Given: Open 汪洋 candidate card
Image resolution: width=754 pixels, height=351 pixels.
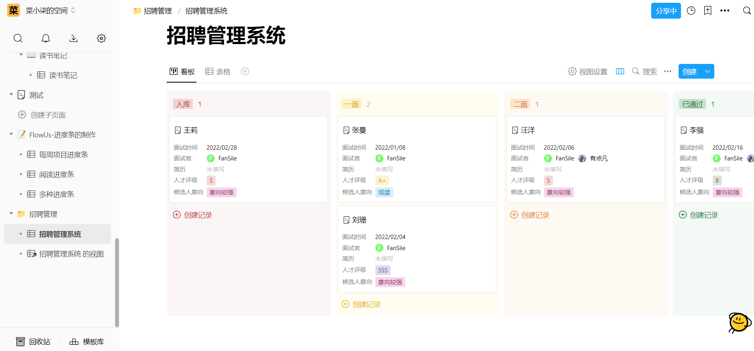Looking at the screenshot, I should (x=586, y=159).
